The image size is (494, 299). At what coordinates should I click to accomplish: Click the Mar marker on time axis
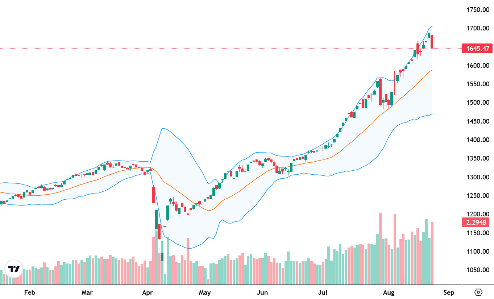click(87, 292)
